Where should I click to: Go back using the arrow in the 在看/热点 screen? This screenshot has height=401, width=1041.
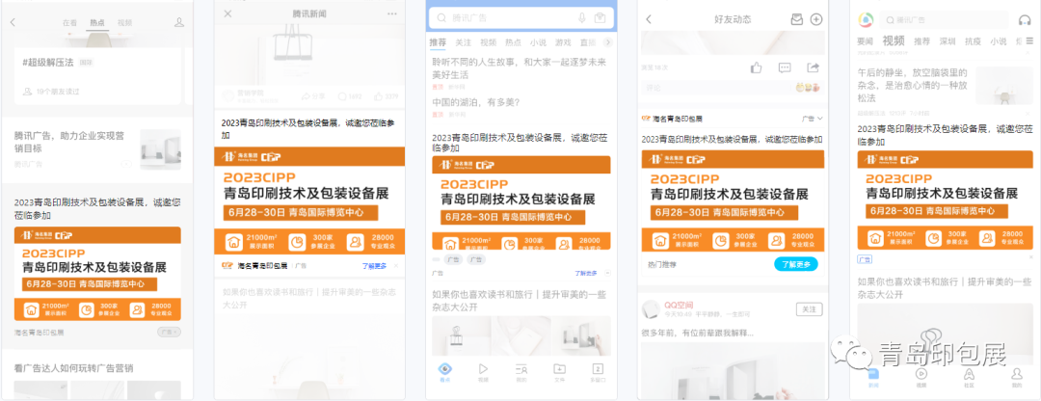[x=12, y=22]
